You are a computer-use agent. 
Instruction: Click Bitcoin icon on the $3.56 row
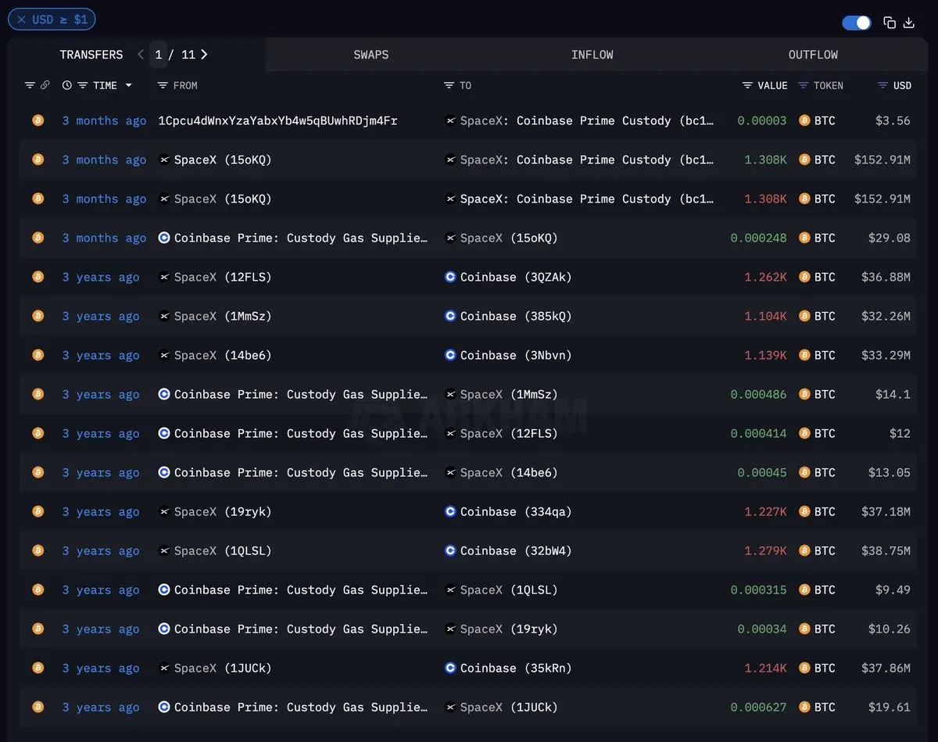coord(38,120)
